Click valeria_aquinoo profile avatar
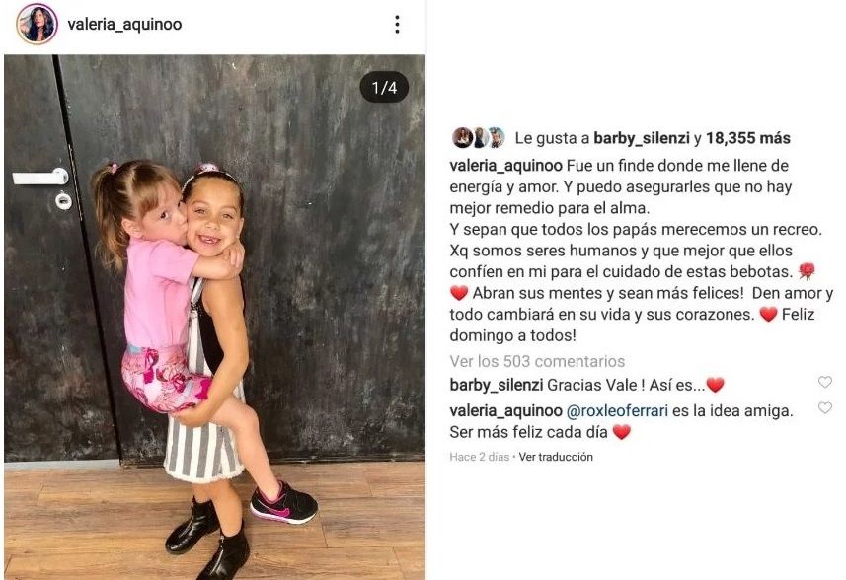The image size is (846, 580). tap(37, 24)
